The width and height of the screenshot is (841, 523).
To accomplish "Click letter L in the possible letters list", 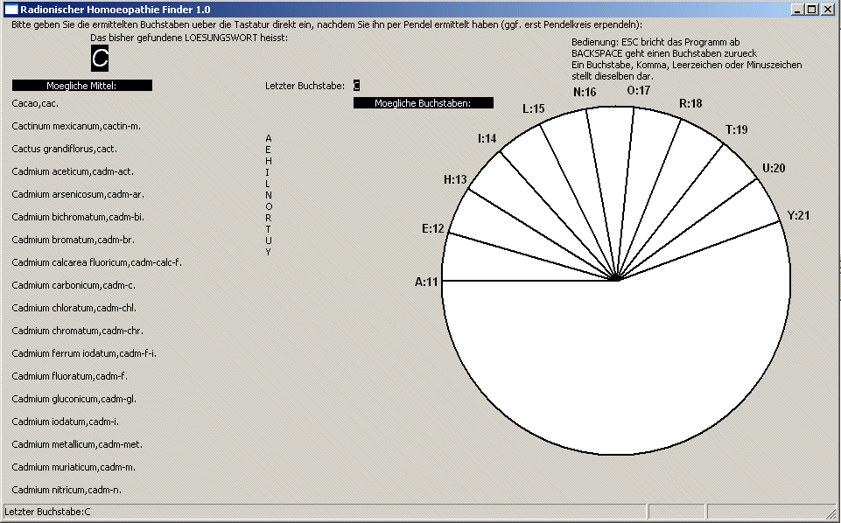I will pyautogui.click(x=268, y=184).
